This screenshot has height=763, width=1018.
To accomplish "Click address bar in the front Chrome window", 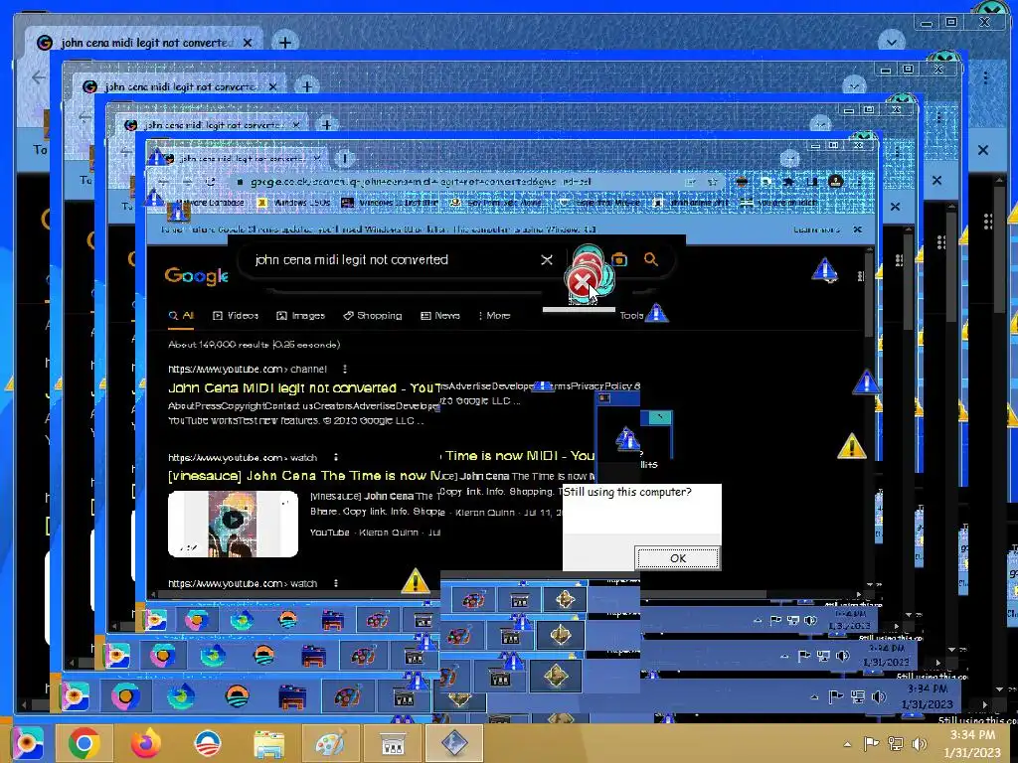I will click(454, 182).
